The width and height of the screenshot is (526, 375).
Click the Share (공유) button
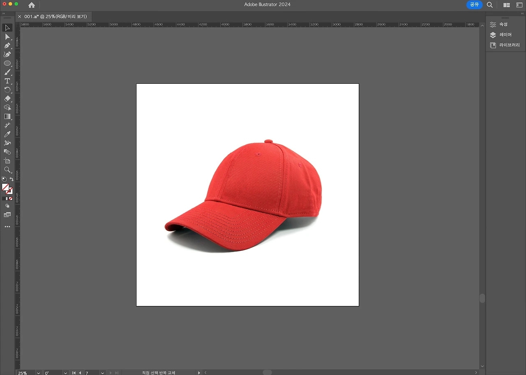click(475, 5)
